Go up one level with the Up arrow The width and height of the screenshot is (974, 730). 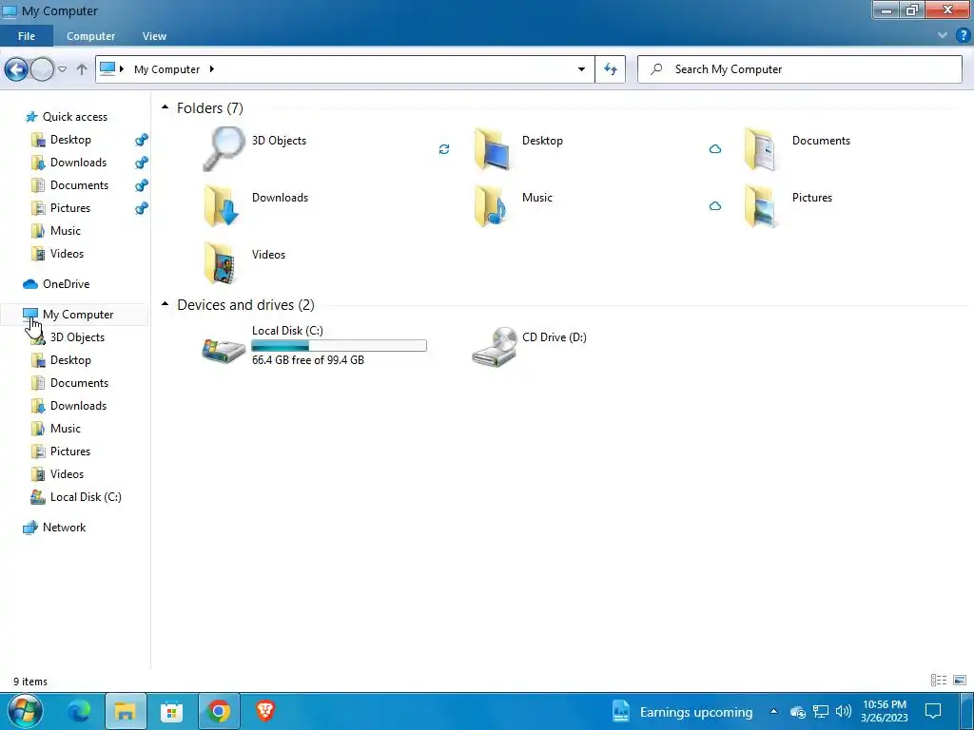(x=82, y=68)
